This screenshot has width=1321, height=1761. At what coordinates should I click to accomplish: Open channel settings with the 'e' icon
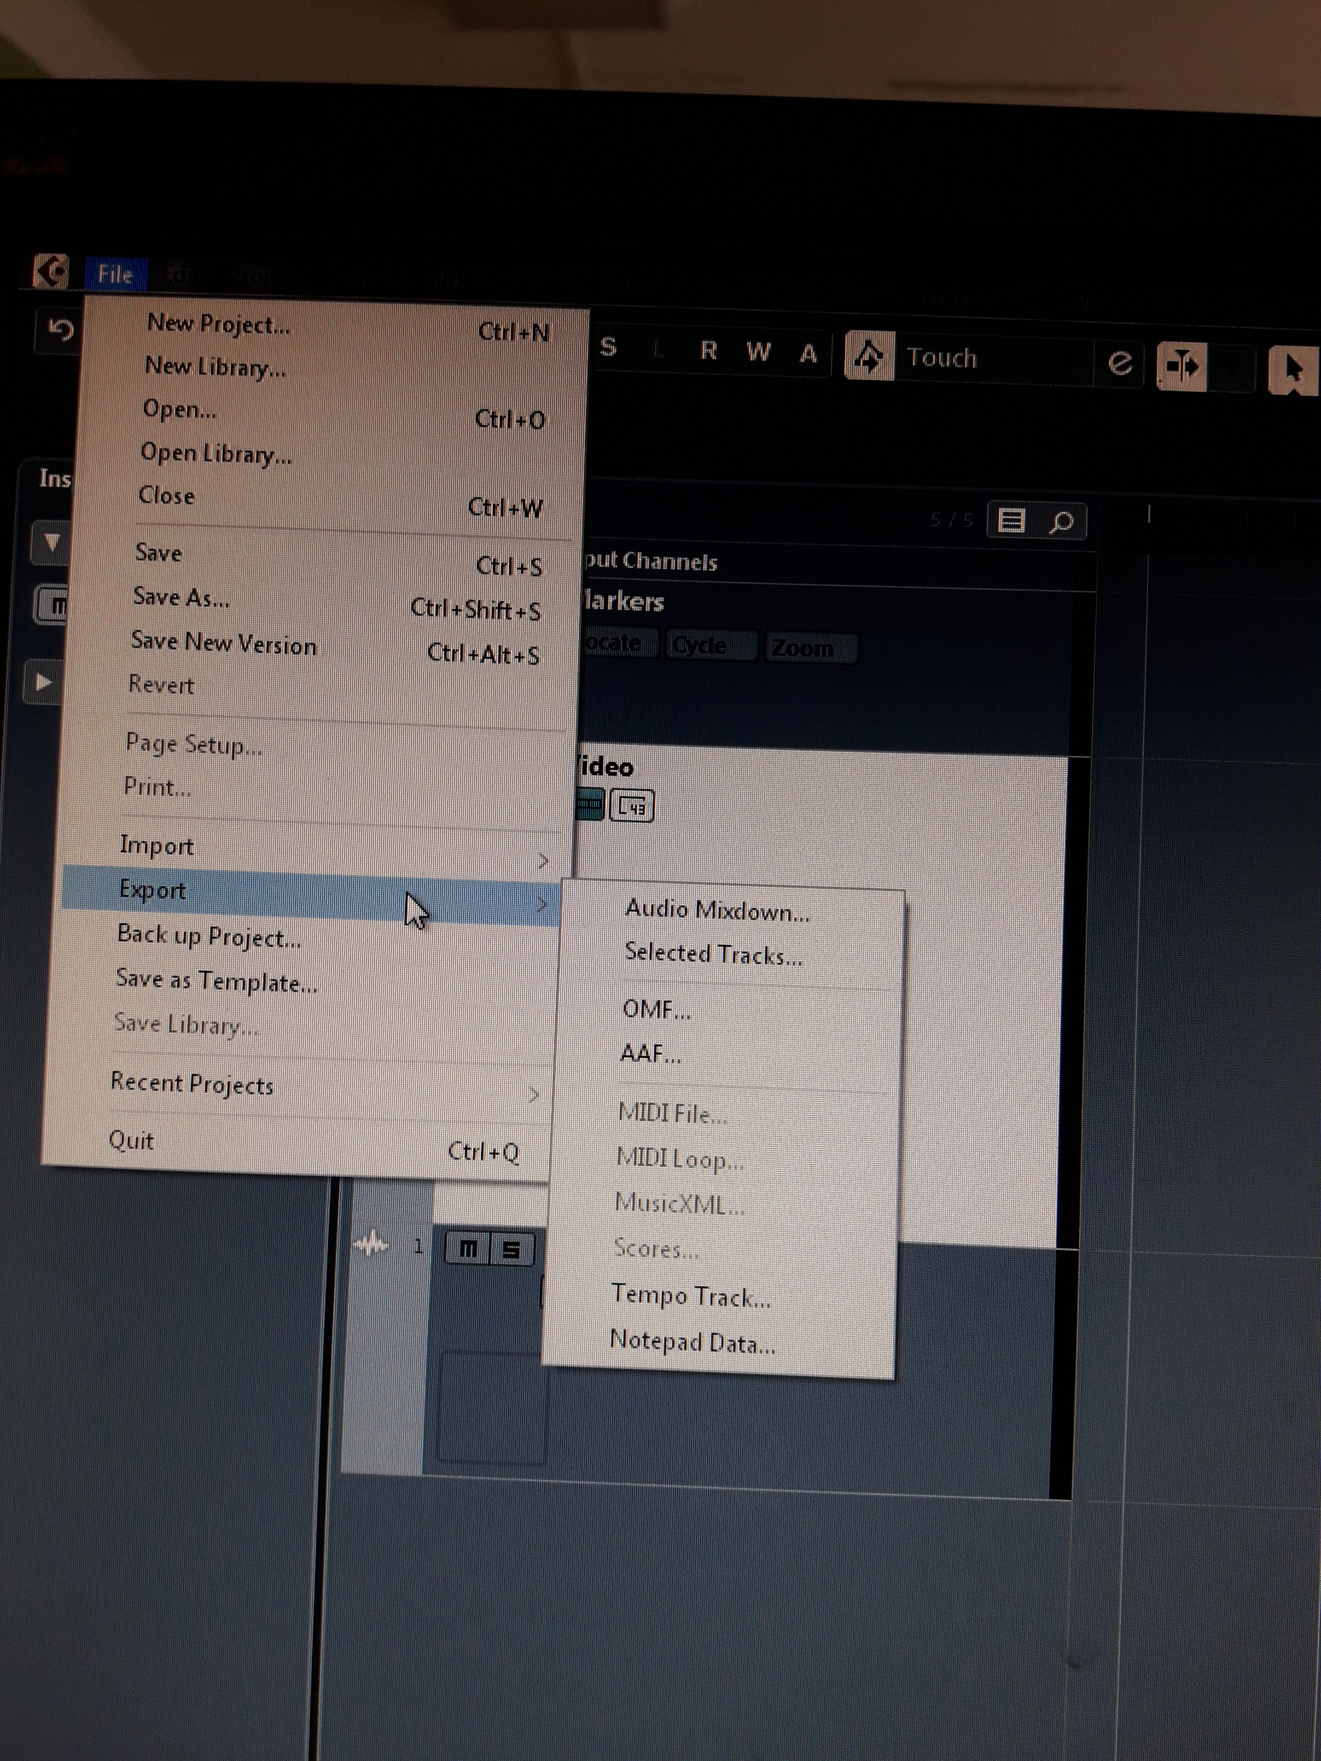coord(1120,363)
